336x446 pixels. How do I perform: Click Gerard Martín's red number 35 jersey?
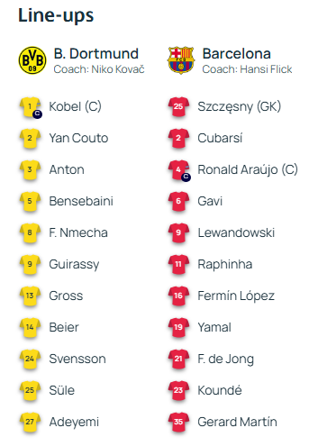[178, 423]
